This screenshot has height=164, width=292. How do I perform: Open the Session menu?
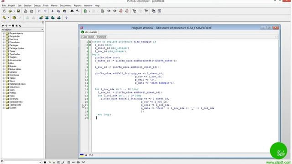click(x=27, y=5)
